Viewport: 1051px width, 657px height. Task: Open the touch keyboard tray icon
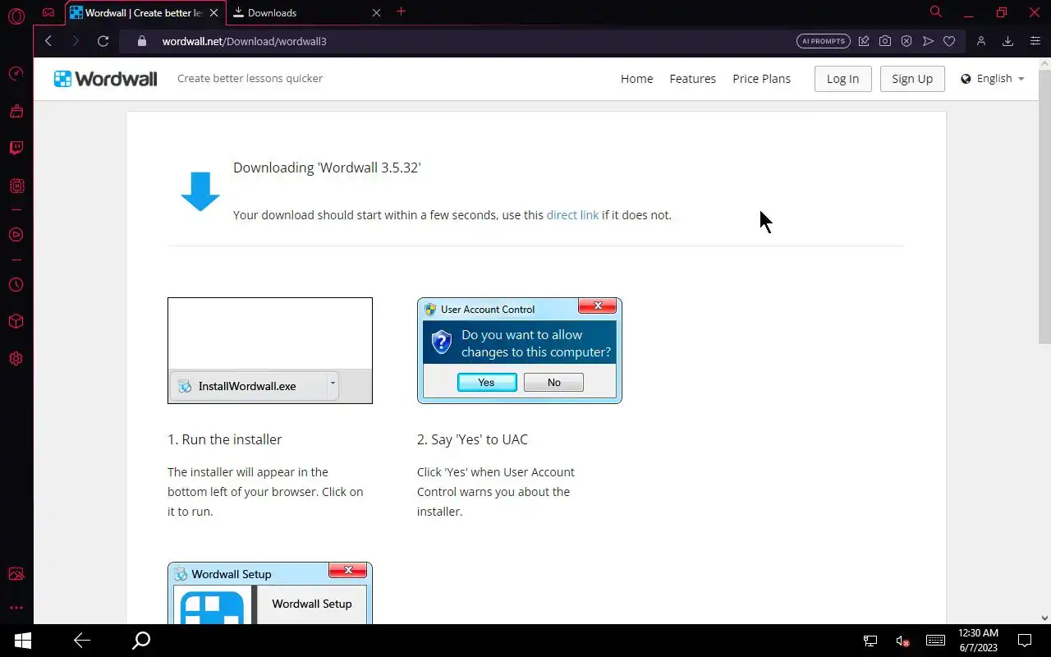point(935,641)
